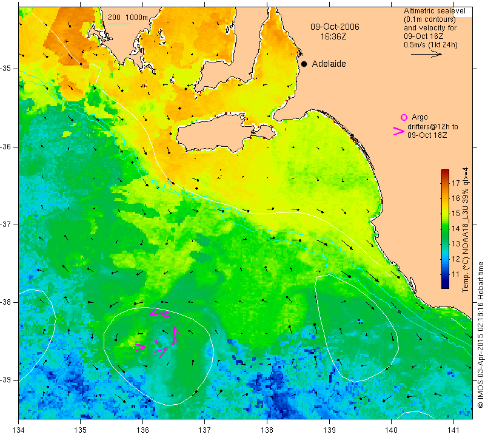This screenshot has height=437, width=485.
Task: Click the Adelaide city marker dot
Action: pyautogui.click(x=304, y=64)
